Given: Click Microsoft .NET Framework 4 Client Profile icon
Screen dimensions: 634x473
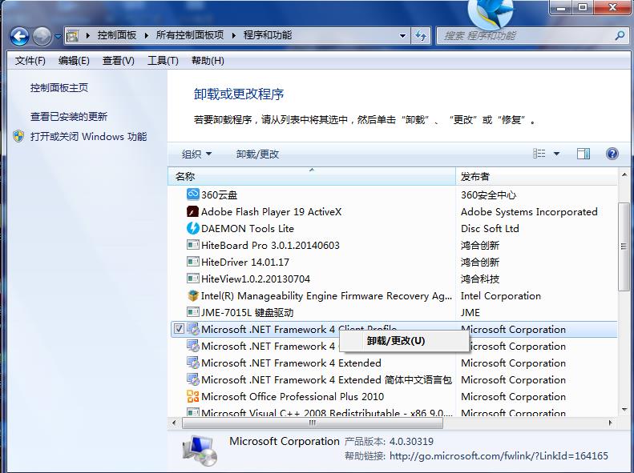Looking at the screenshot, I should (x=193, y=329).
